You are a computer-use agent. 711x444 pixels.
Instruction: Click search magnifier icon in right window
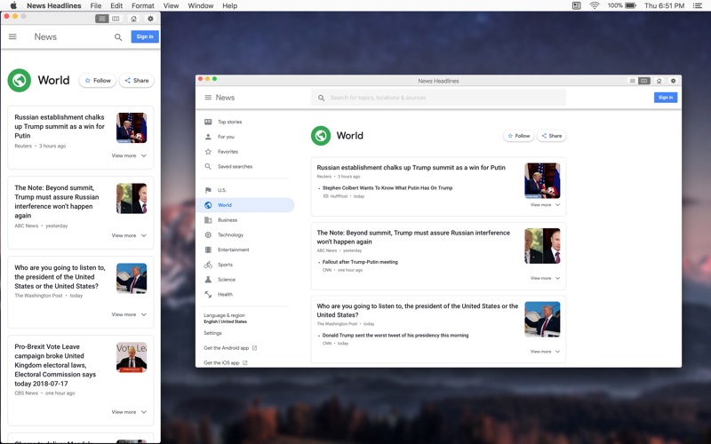321,98
